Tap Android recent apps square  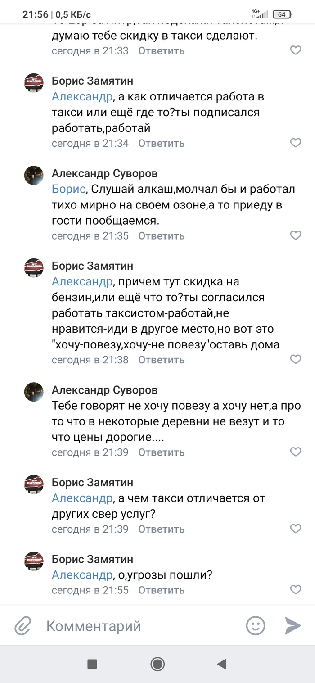click(x=92, y=664)
